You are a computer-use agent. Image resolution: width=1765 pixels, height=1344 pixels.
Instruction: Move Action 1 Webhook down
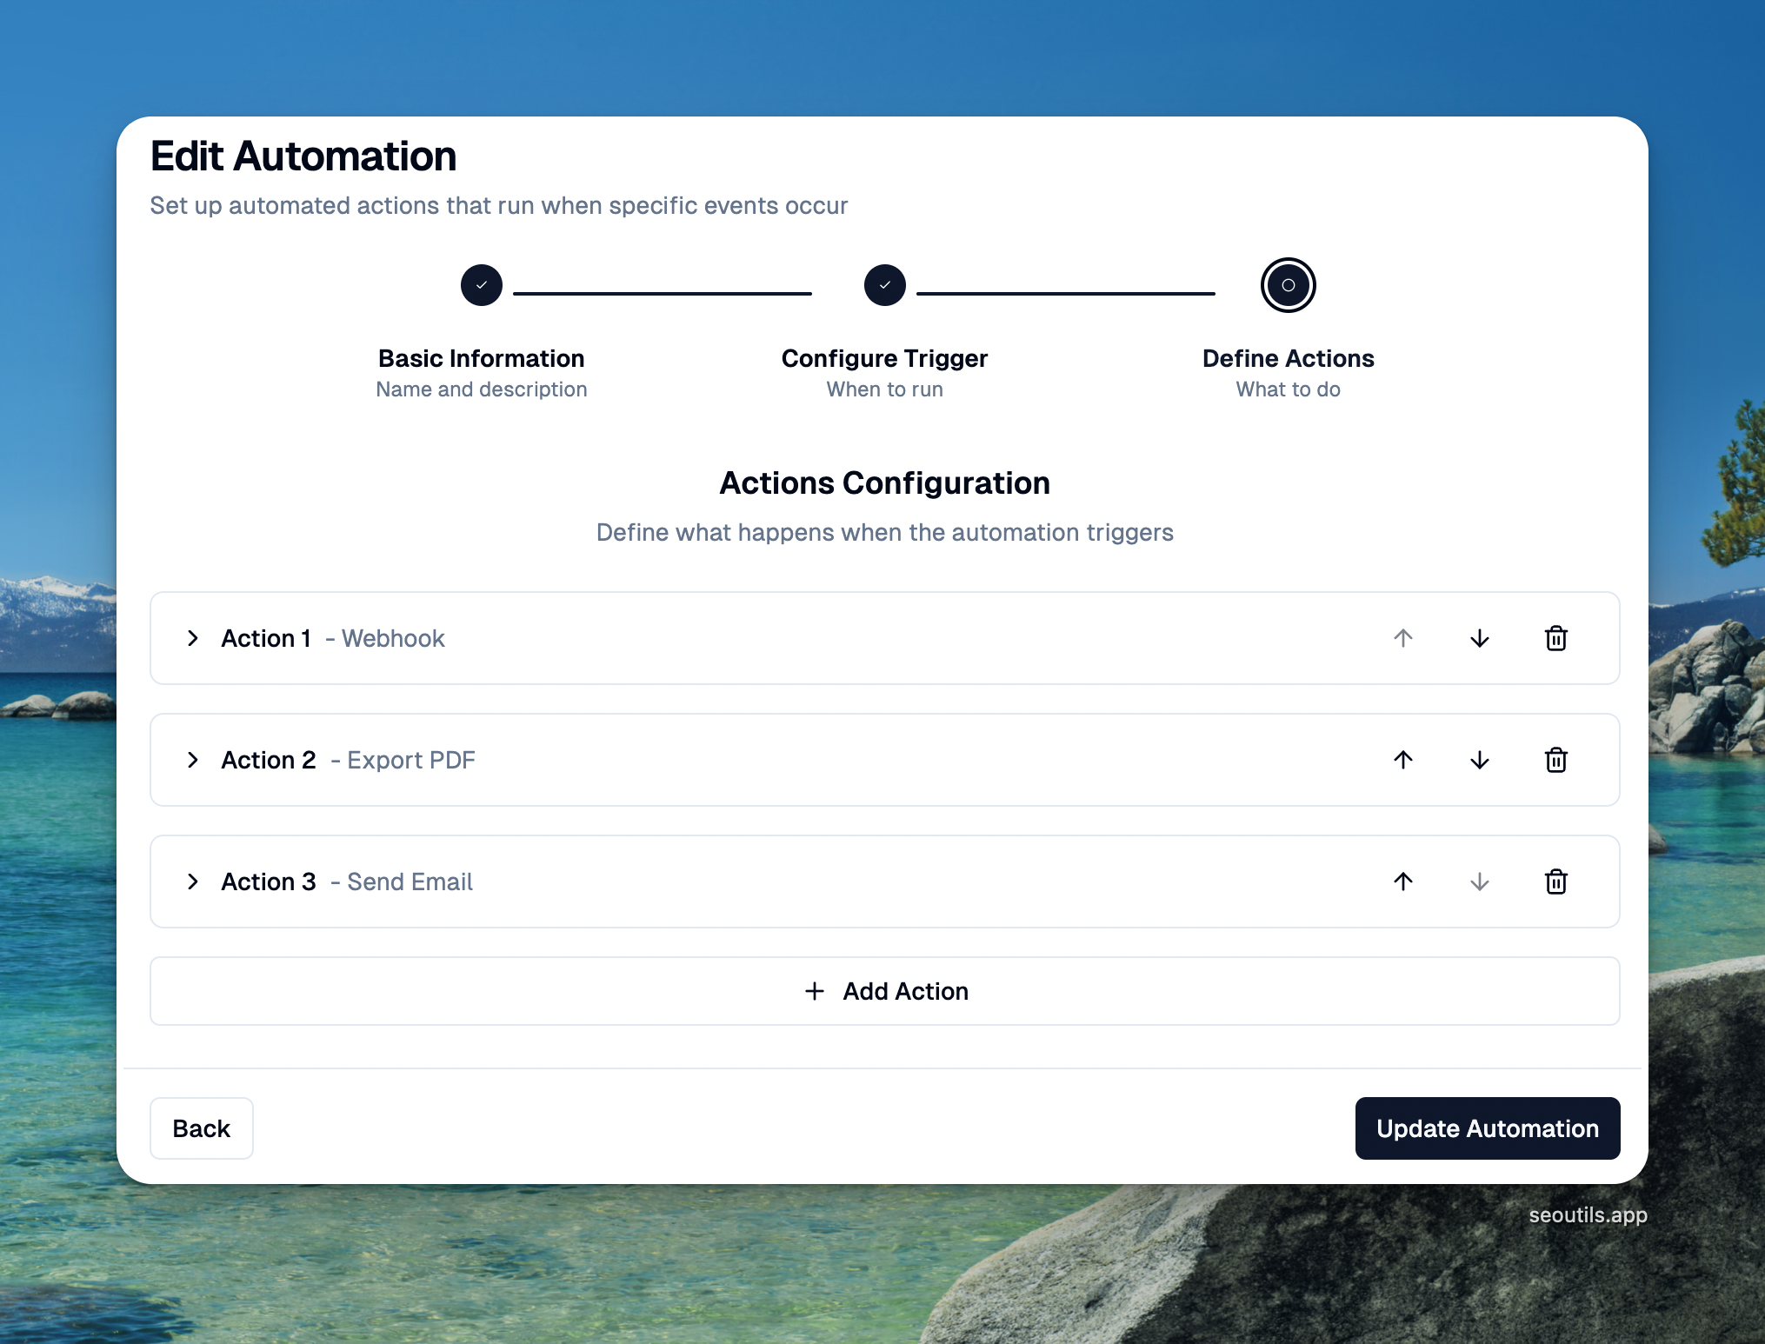[1479, 638]
